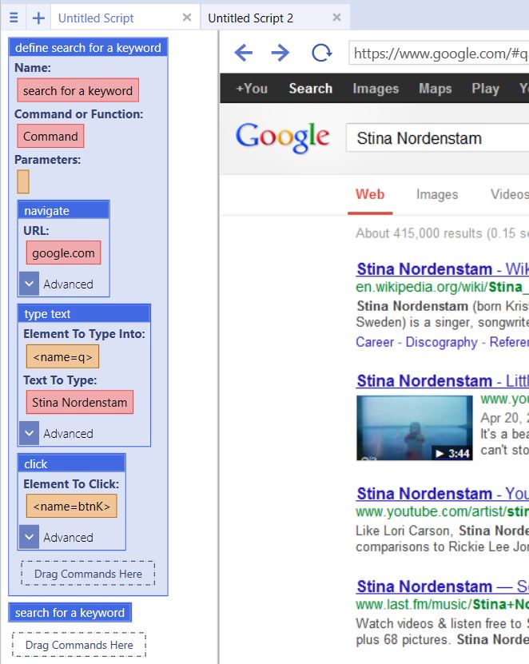The width and height of the screenshot is (529, 664).
Task: Reload the page with the refresh icon
Action: coord(321,53)
